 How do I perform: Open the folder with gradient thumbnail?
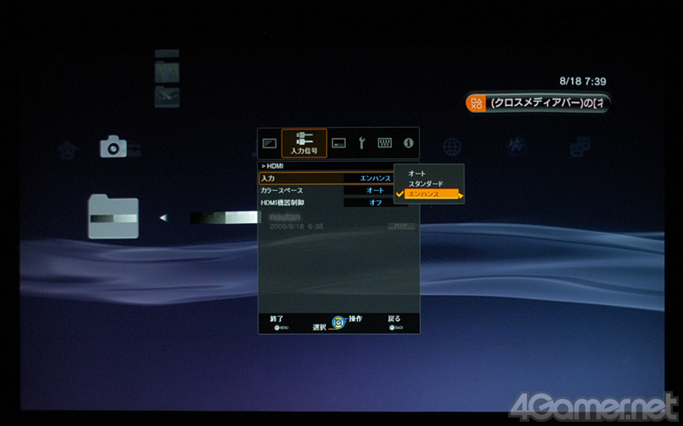[x=114, y=216]
